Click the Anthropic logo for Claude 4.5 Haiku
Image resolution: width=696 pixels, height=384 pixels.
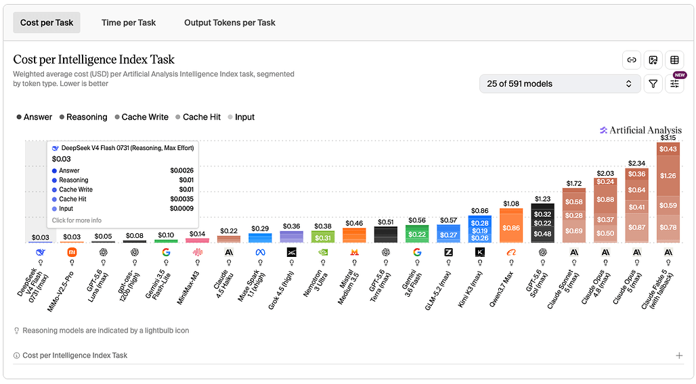tap(229, 252)
